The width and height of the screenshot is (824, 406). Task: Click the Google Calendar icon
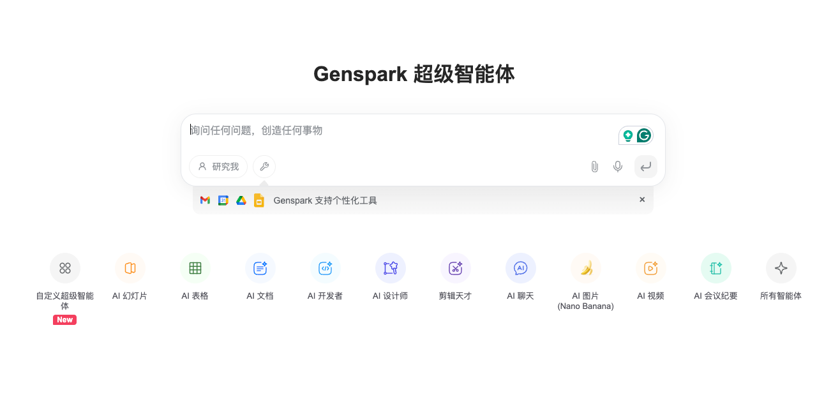[223, 200]
